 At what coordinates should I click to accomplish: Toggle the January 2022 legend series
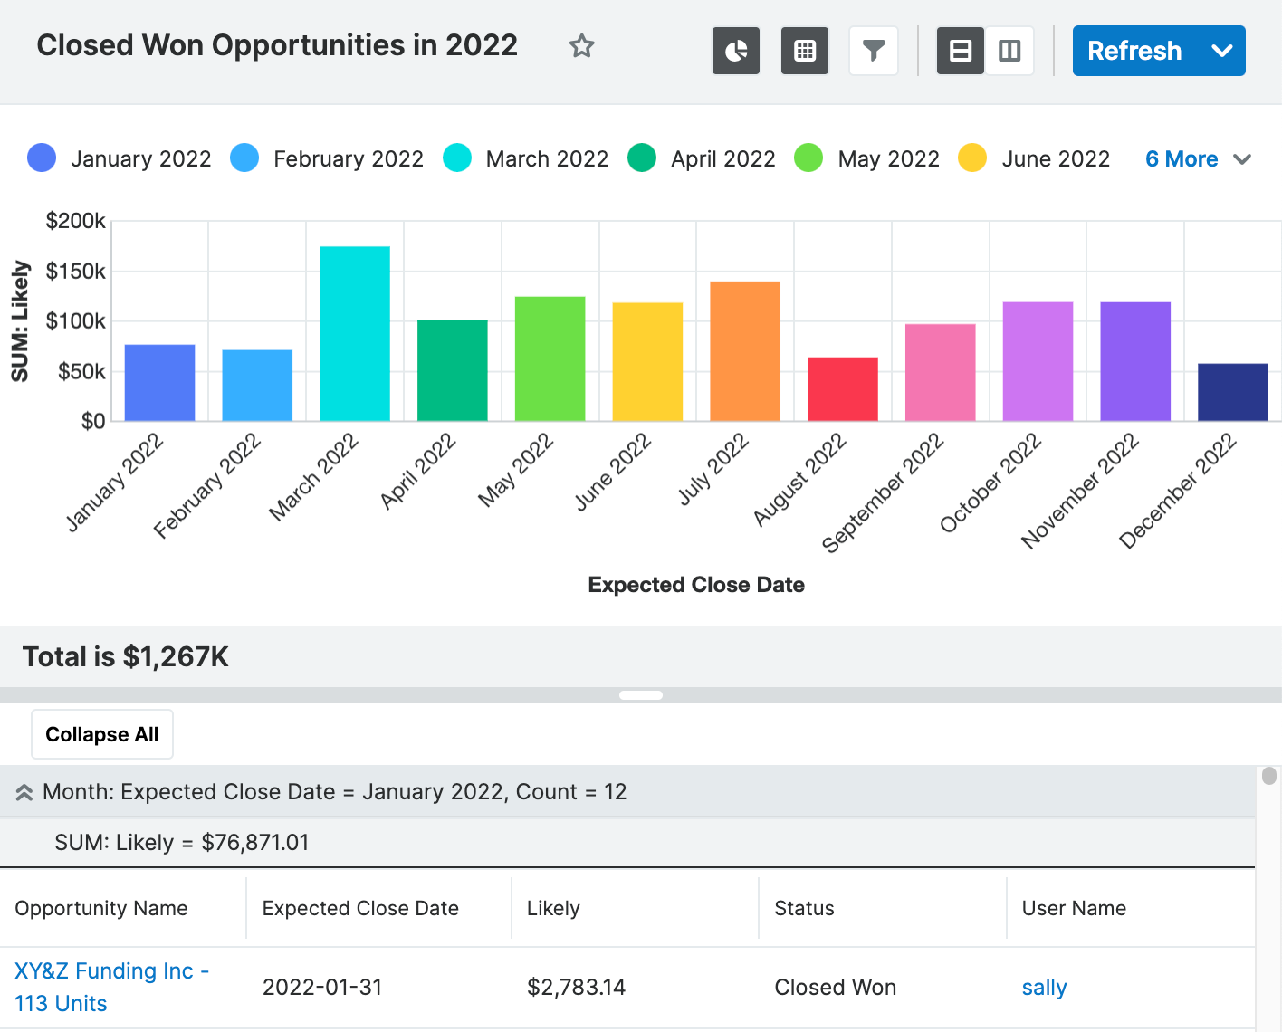[x=140, y=159]
